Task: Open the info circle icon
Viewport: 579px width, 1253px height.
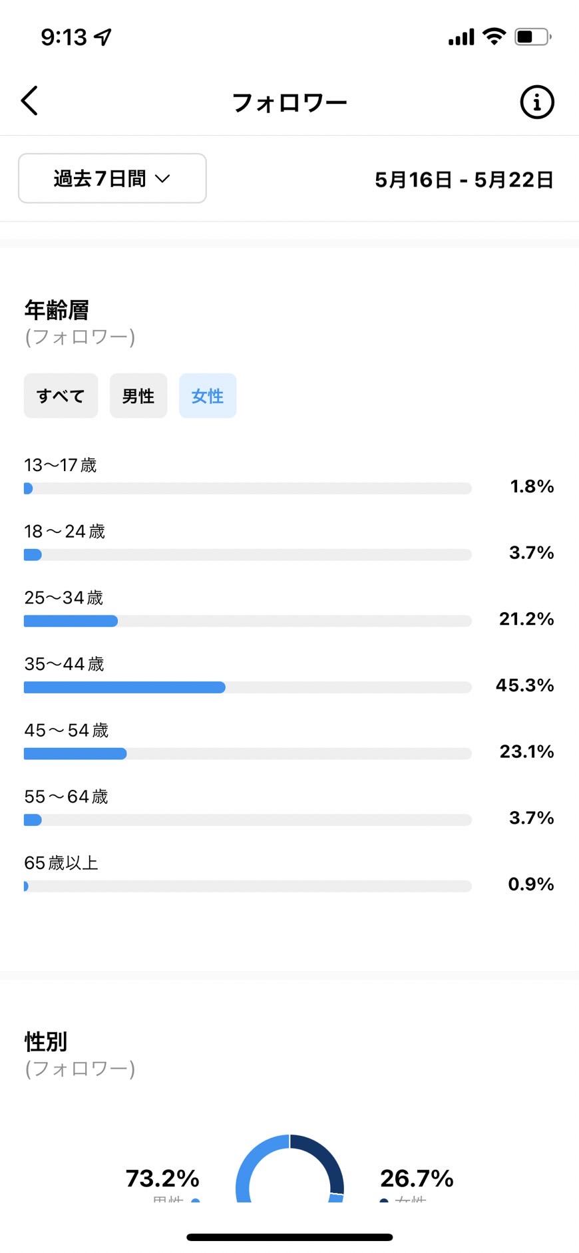Action: (x=536, y=102)
